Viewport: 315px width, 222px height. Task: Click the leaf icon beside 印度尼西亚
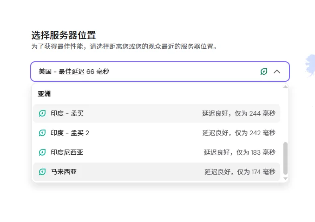point(42,152)
